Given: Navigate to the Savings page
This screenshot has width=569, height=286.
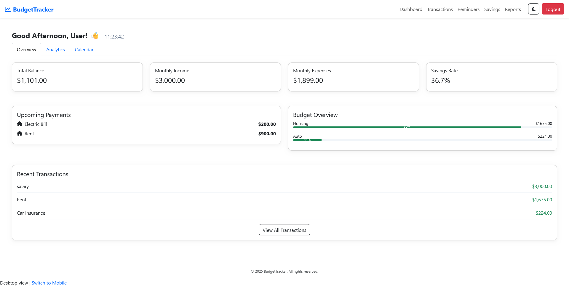Looking at the screenshot, I should coord(492,9).
